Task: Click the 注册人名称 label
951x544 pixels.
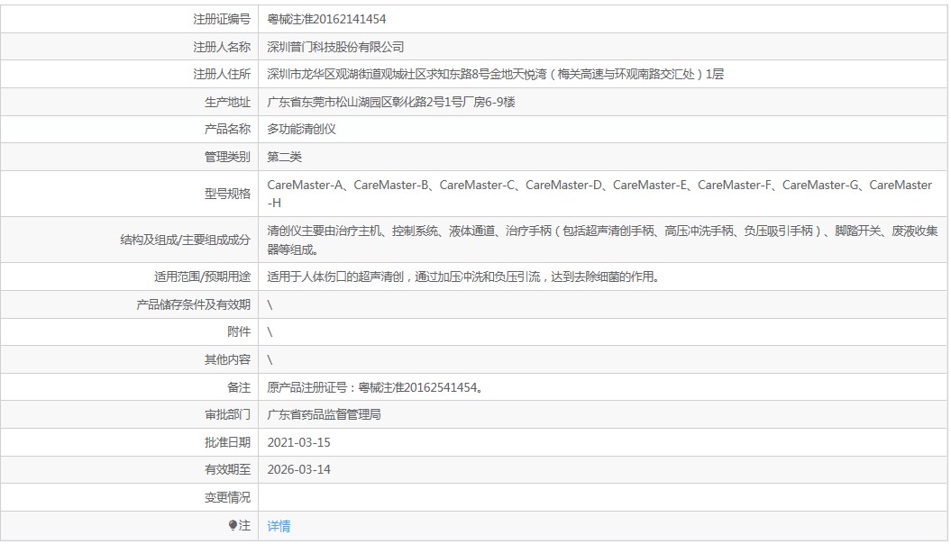Action: 222,47
